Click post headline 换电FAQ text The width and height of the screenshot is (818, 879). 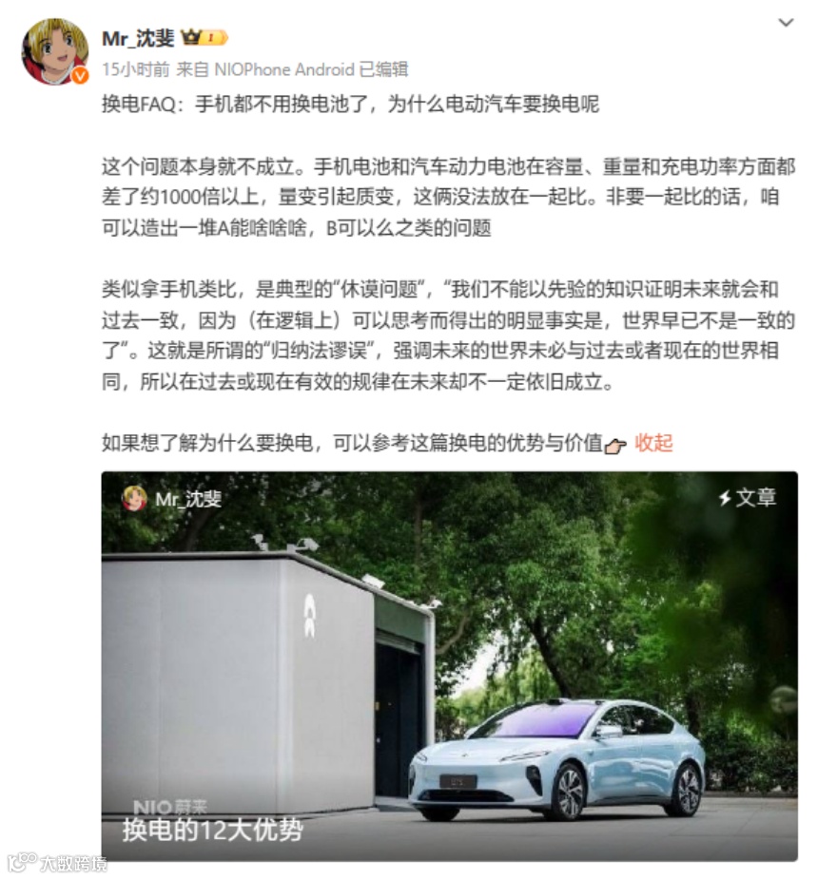tap(350, 105)
